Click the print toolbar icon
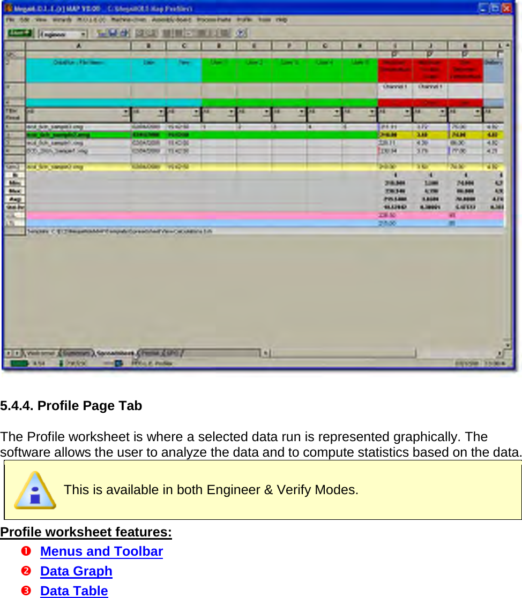Viewport: 522px width, 598px height. 124,34
